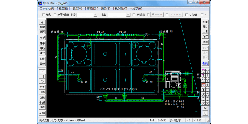Select the ハッチ hatch tool
248x124 pixels.
tap(42, 38)
